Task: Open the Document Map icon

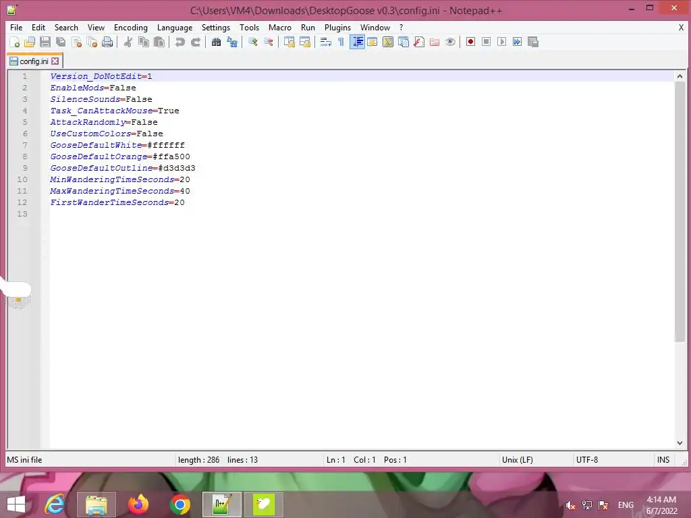Action: click(388, 42)
